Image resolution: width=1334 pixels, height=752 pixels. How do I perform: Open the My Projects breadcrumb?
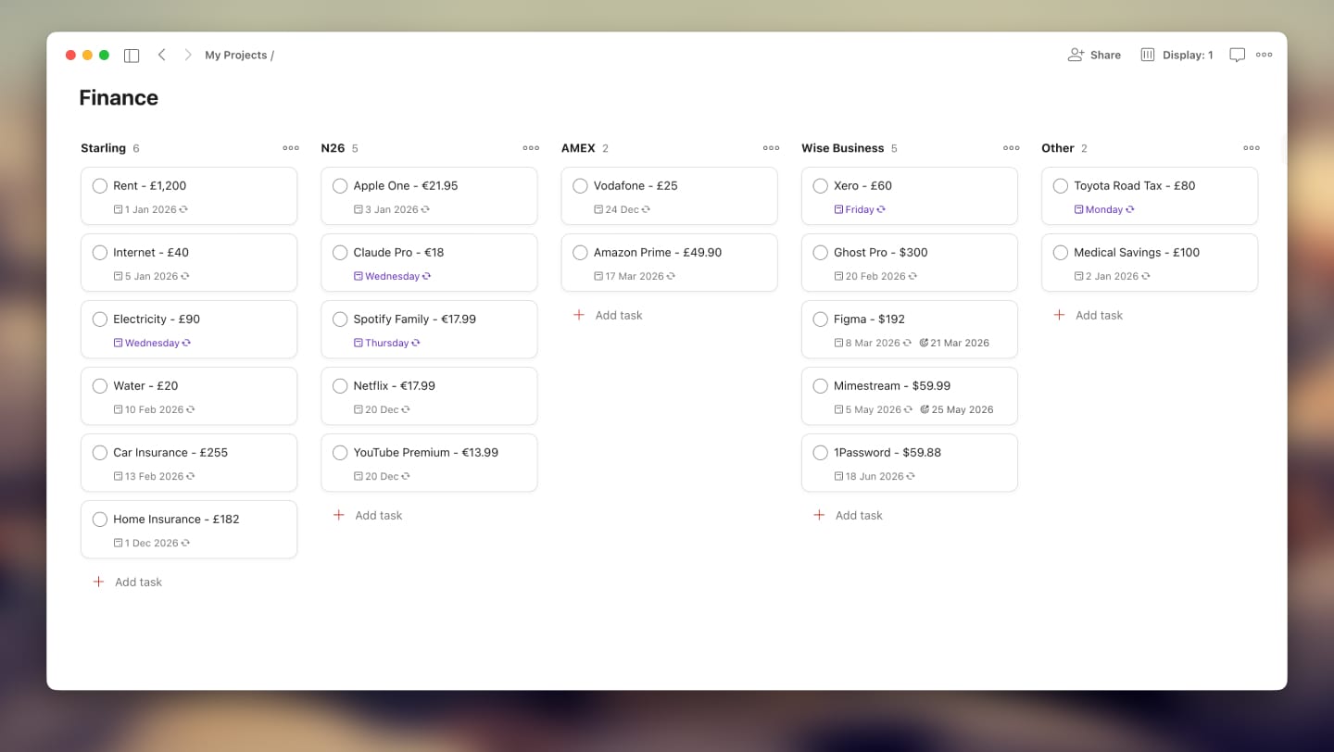click(x=236, y=55)
